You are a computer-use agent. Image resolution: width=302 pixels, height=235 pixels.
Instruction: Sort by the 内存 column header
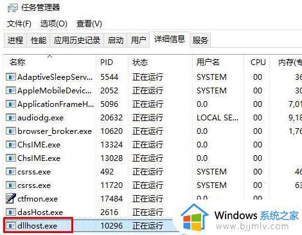(x=286, y=62)
